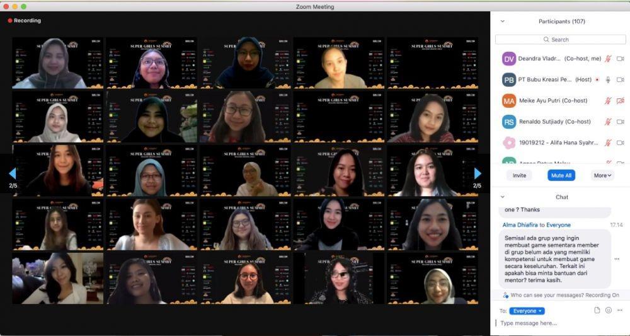Open the emoji picker in chat

tap(609, 310)
